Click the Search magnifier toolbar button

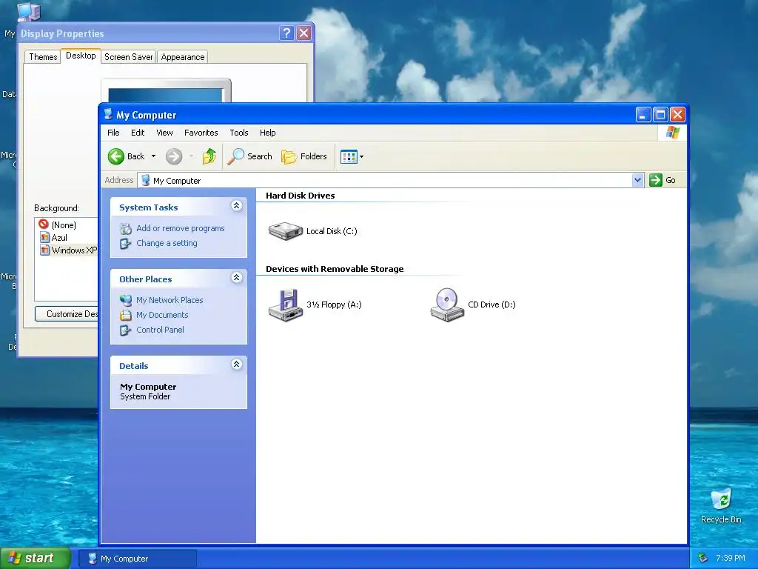pyautogui.click(x=249, y=156)
